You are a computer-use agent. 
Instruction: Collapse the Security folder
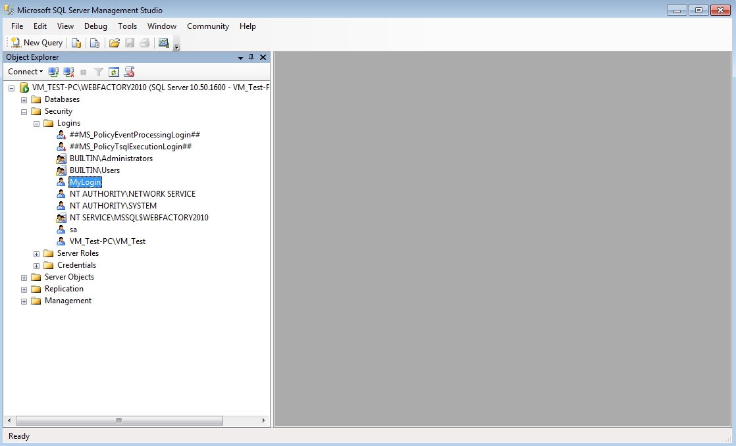point(24,111)
